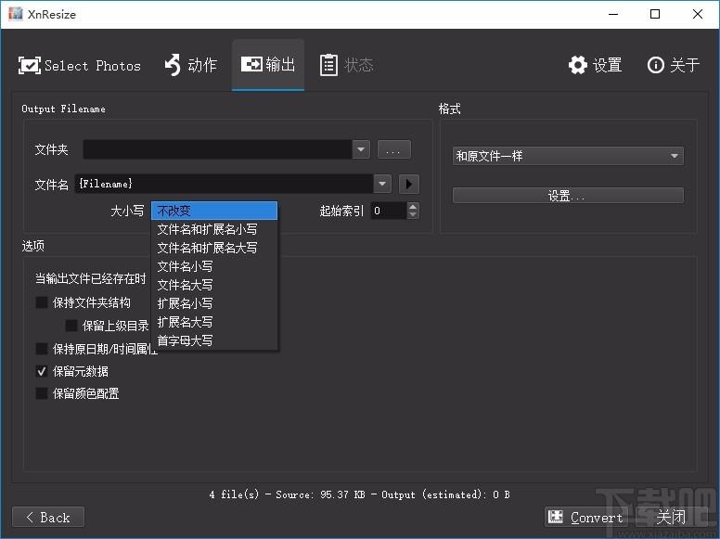Close the XnResize window

pyautogui.click(x=698, y=14)
